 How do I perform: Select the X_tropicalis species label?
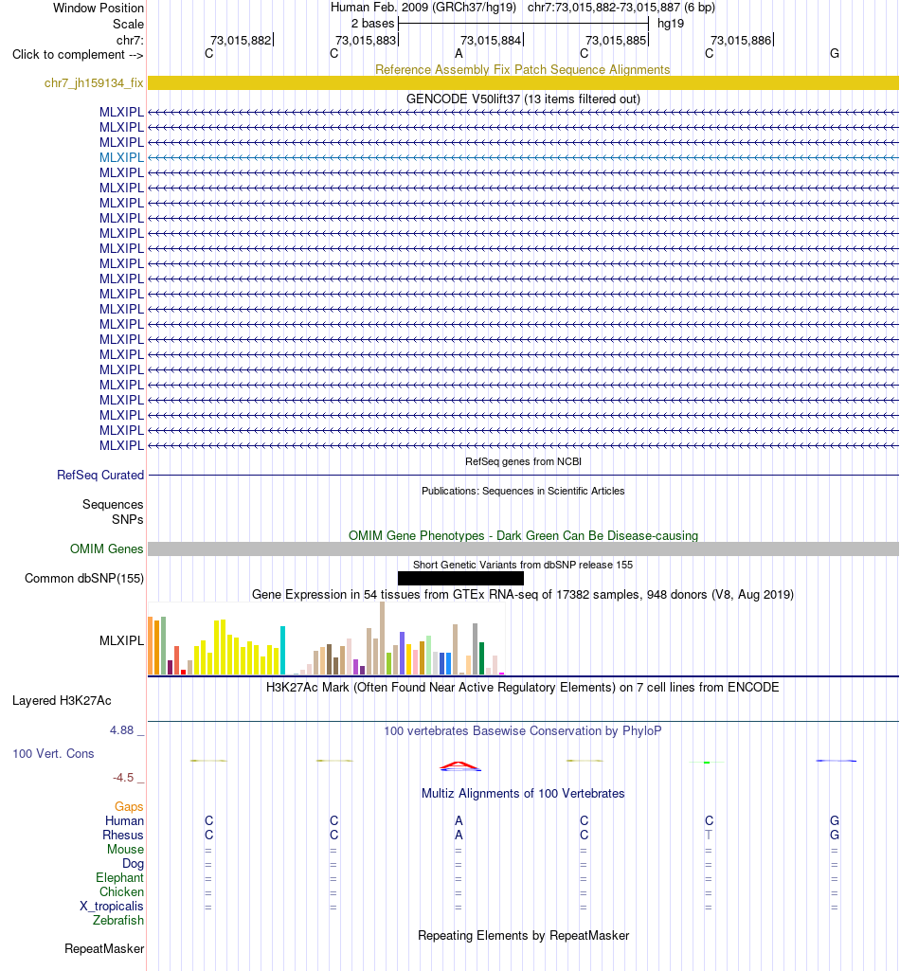pos(112,906)
